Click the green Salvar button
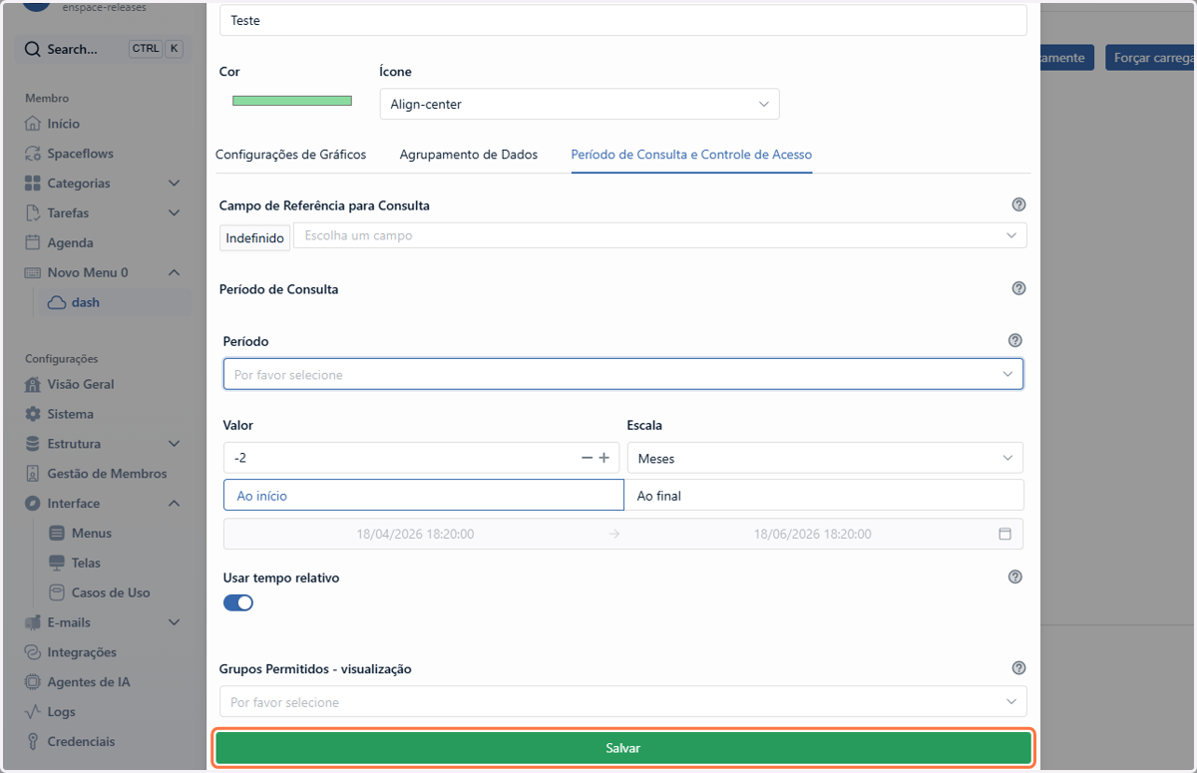 click(x=623, y=748)
